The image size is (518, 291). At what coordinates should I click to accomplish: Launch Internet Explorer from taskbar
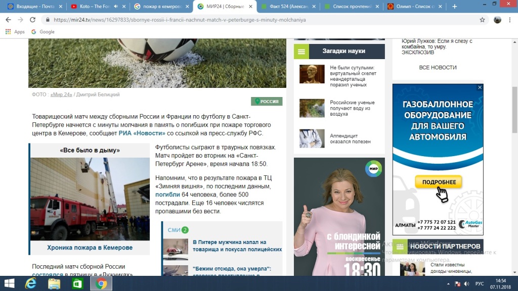pos(31,283)
